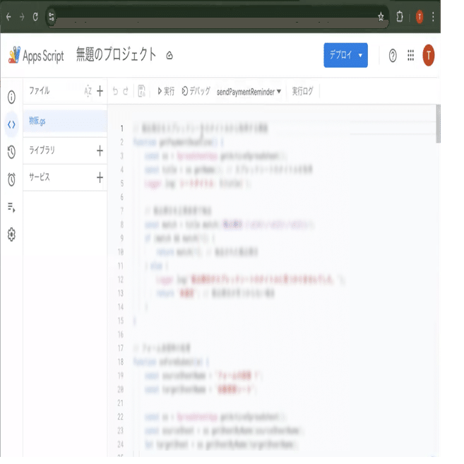Click the site info icon in address bar
The height and width of the screenshot is (464, 464).
point(51,16)
